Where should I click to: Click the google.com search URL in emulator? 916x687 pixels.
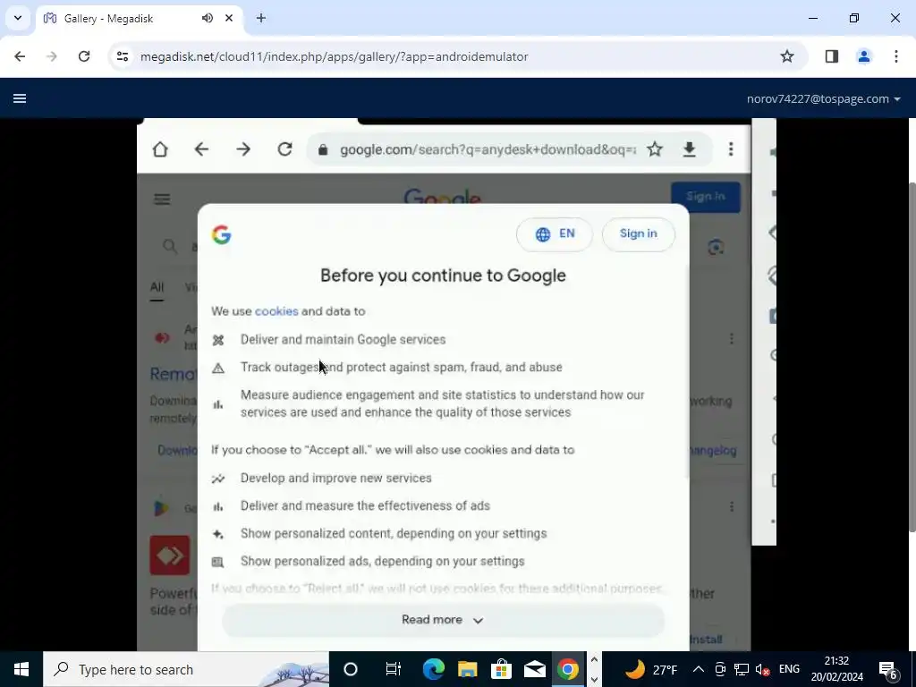click(x=488, y=149)
